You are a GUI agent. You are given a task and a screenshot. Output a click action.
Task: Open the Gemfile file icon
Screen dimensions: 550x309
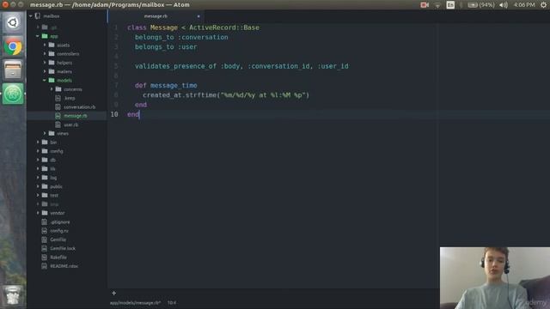(x=44, y=239)
